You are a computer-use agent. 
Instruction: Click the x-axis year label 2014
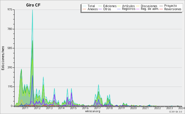[61, 108]
